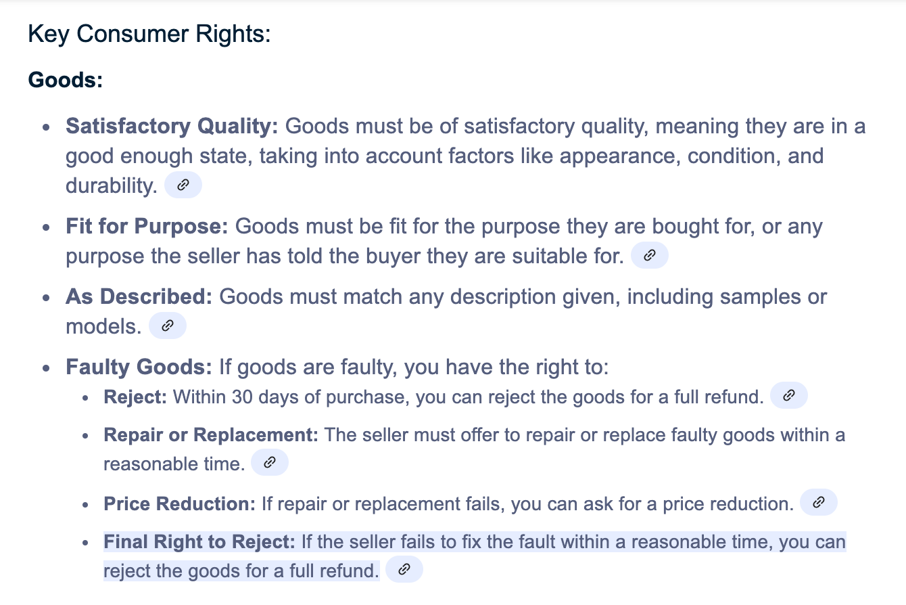Viewport: 906px width, 605px height.
Task: Click the bold 'Faulty Goods:' label
Action: pos(139,367)
